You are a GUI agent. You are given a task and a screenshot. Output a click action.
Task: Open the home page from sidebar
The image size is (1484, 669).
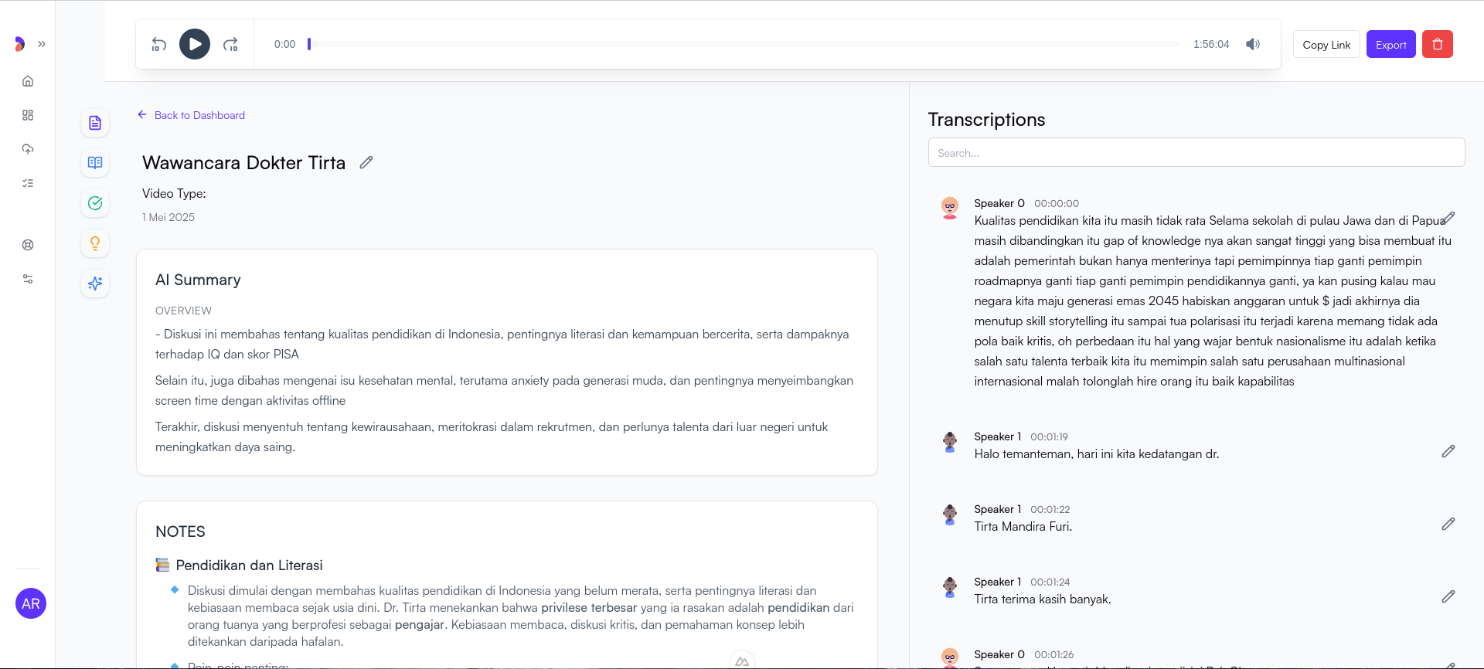(28, 81)
